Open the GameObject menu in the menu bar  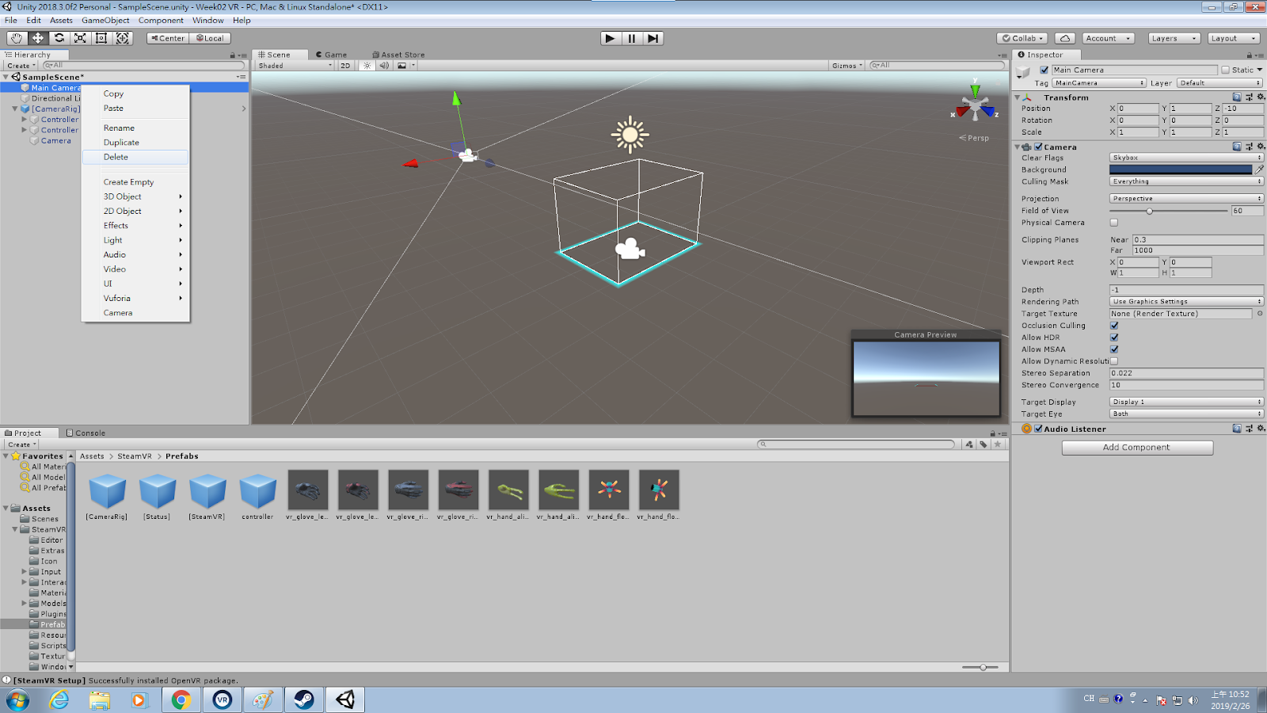(x=105, y=21)
